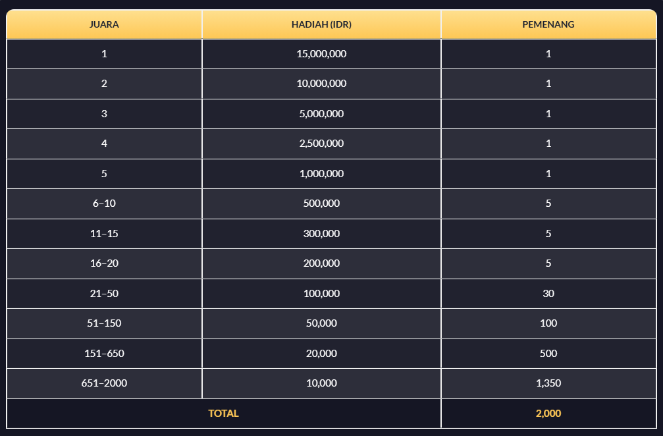663x436 pixels.
Task: Select the 21–50 rank cell
Action: coord(104,294)
